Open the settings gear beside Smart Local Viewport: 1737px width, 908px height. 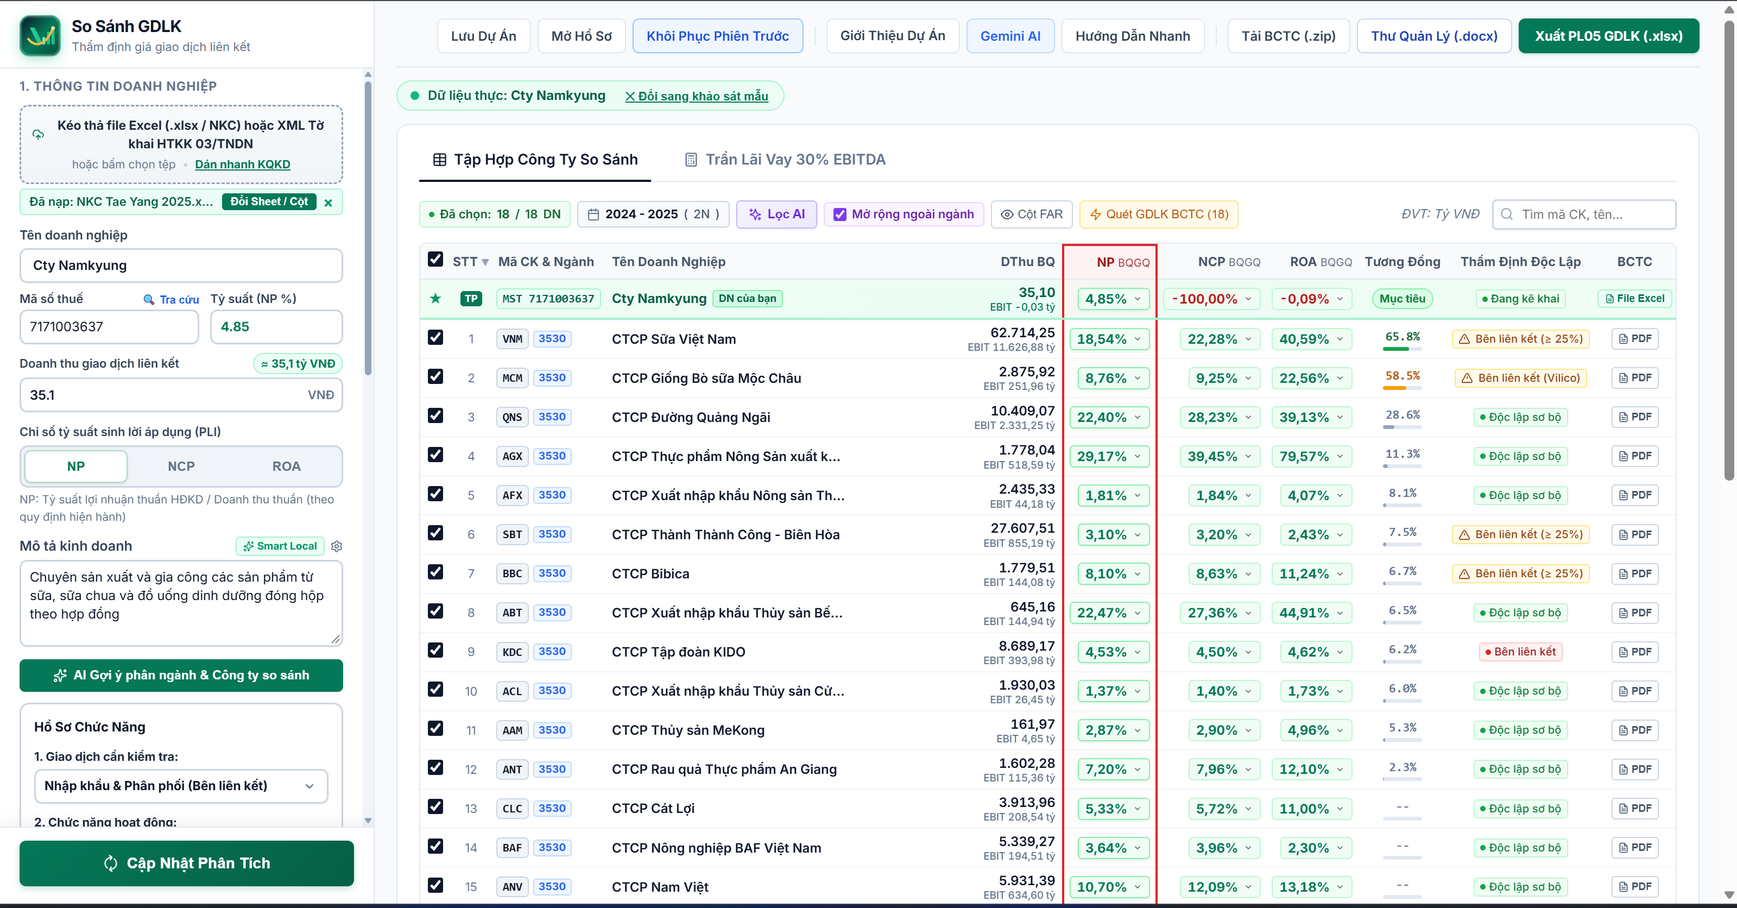(337, 546)
